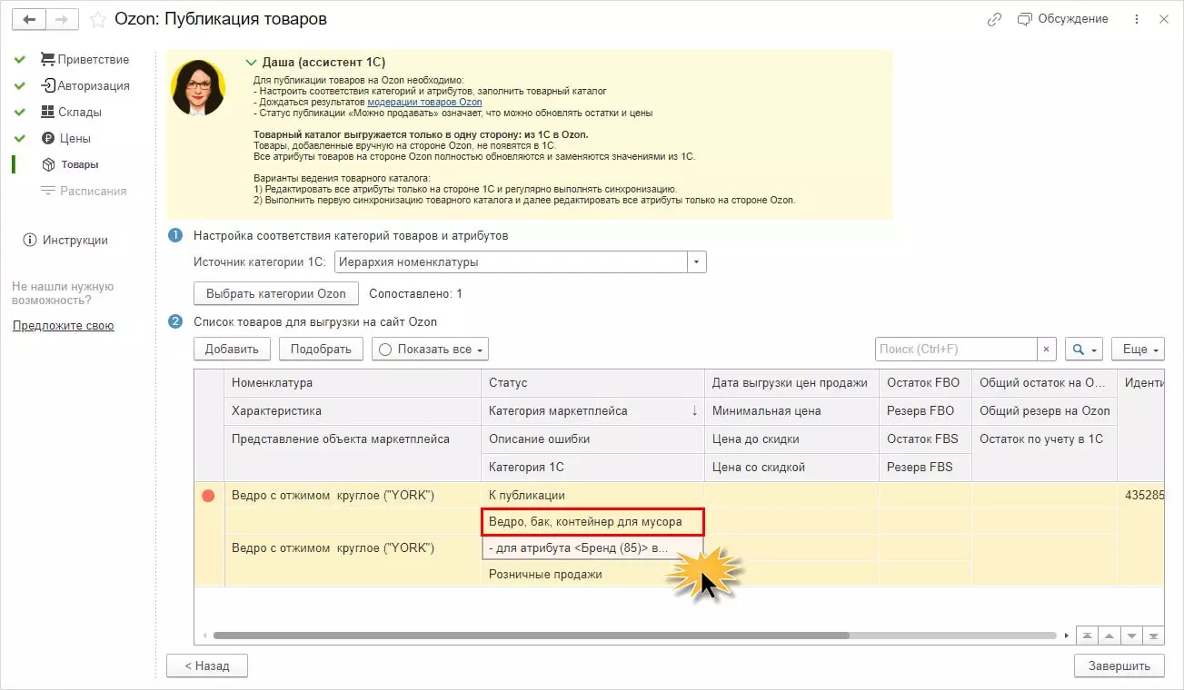Viewport: 1184px width, 690px height.
Task: Click the right arrow of the horizontal scrollbar
Action: pyautogui.click(x=1067, y=636)
